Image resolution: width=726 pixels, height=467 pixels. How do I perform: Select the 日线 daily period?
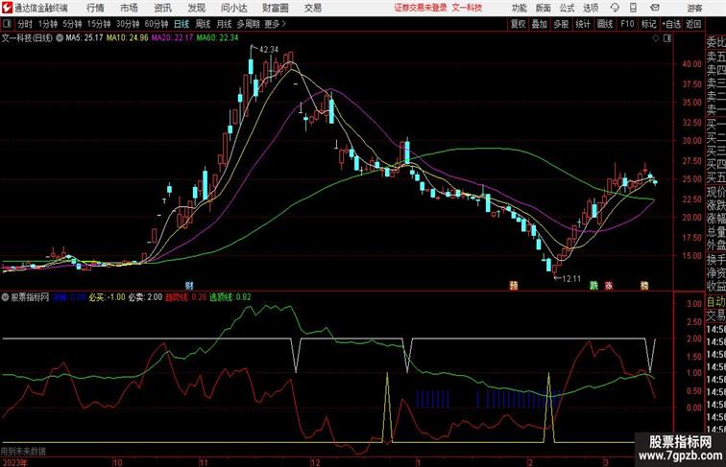(181, 24)
